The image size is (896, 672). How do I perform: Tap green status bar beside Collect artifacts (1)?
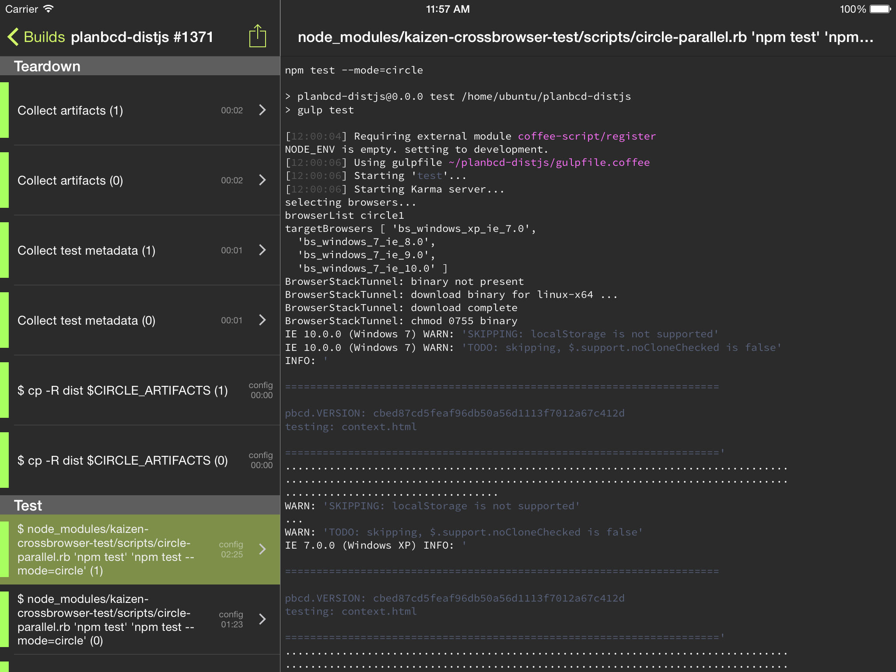[4, 110]
